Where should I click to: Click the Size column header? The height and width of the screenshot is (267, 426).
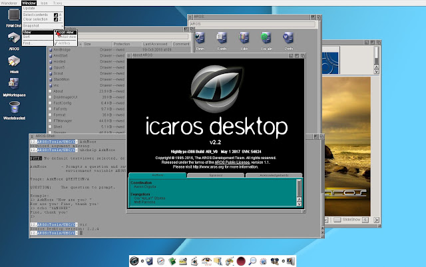pos(97,44)
